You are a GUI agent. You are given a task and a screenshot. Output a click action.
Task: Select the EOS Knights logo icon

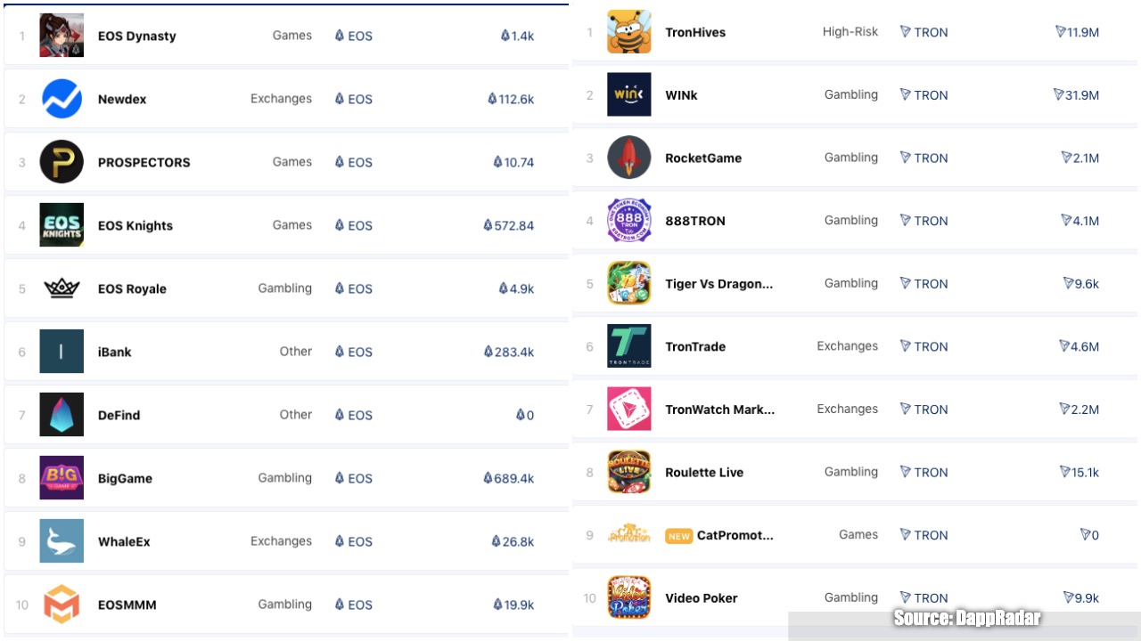point(62,225)
